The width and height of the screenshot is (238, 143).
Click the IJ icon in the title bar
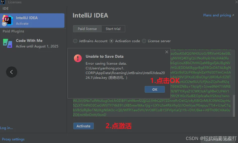3,2
